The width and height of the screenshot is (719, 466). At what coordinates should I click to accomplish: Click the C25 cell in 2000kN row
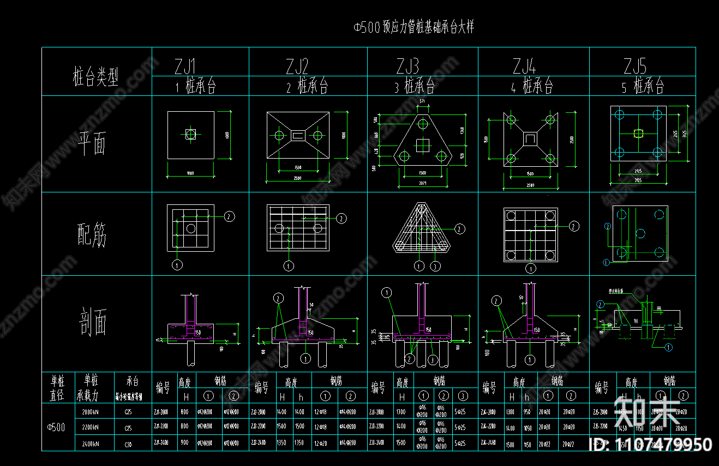[129, 412]
